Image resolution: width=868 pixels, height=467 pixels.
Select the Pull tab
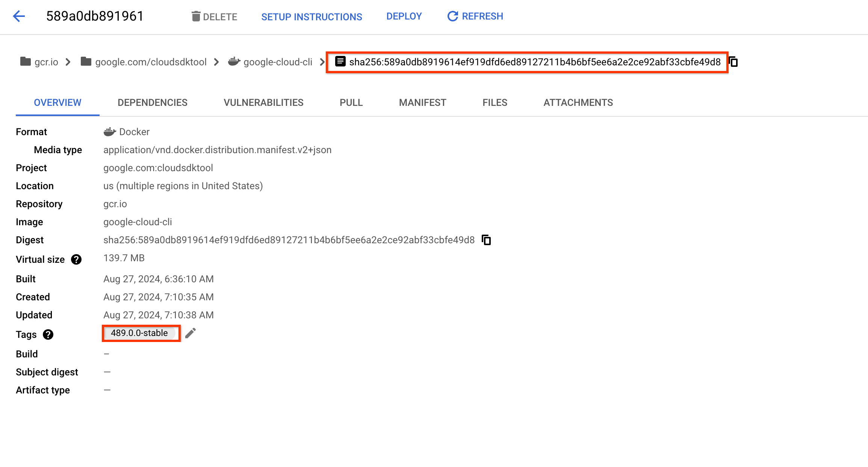click(351, 102)
